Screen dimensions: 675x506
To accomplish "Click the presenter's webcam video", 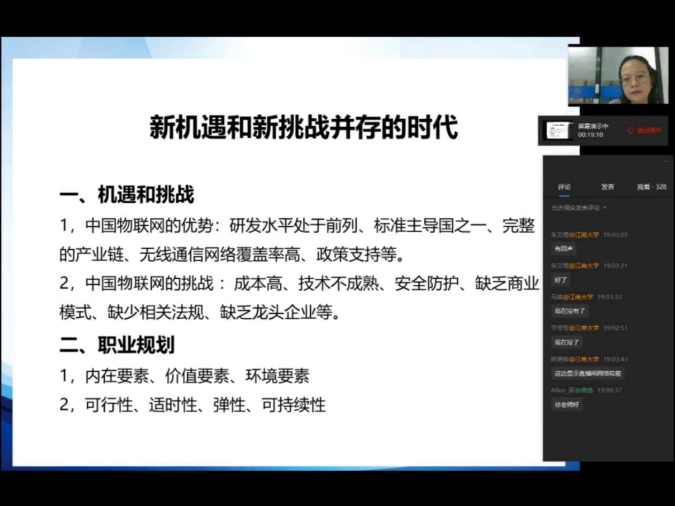I will tap(618, 75).
